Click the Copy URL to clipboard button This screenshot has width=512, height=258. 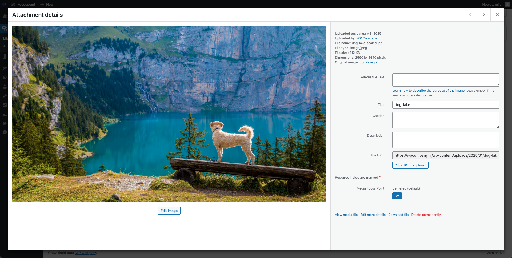410,165
